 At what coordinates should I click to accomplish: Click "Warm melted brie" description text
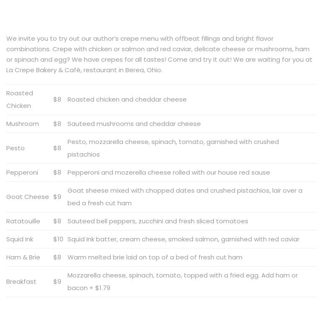pyautogui.click(x=155, y=257)
